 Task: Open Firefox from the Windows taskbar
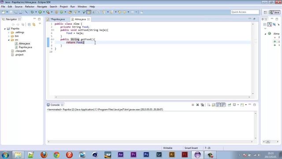pos(44,155)
